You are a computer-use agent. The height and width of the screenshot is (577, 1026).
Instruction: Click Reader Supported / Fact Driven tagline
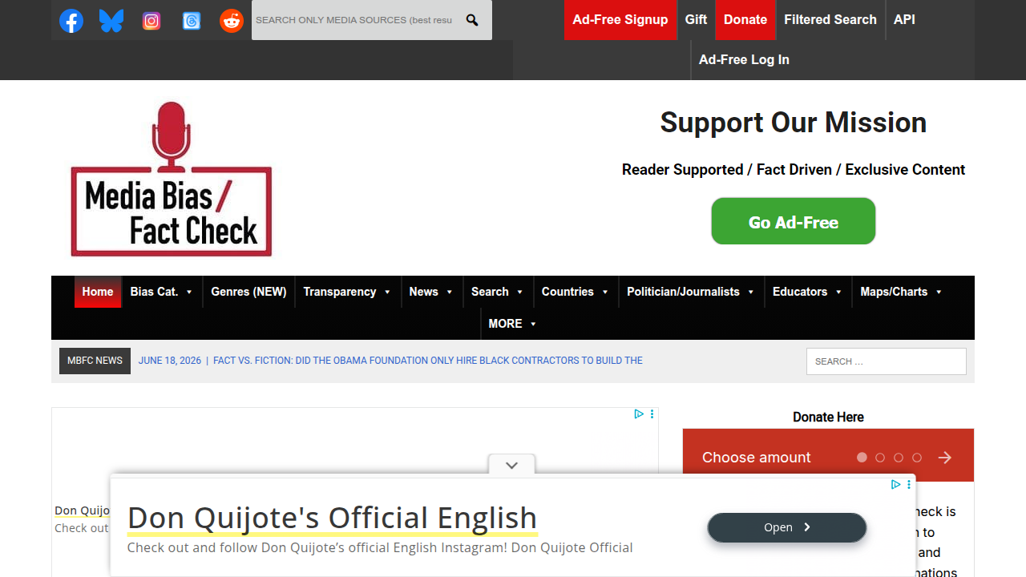794,170
